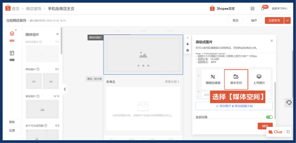Select the 多个可点击范围 component thumbnail
The height and width of the screenshot is (143, 296).
click(42, 135)
